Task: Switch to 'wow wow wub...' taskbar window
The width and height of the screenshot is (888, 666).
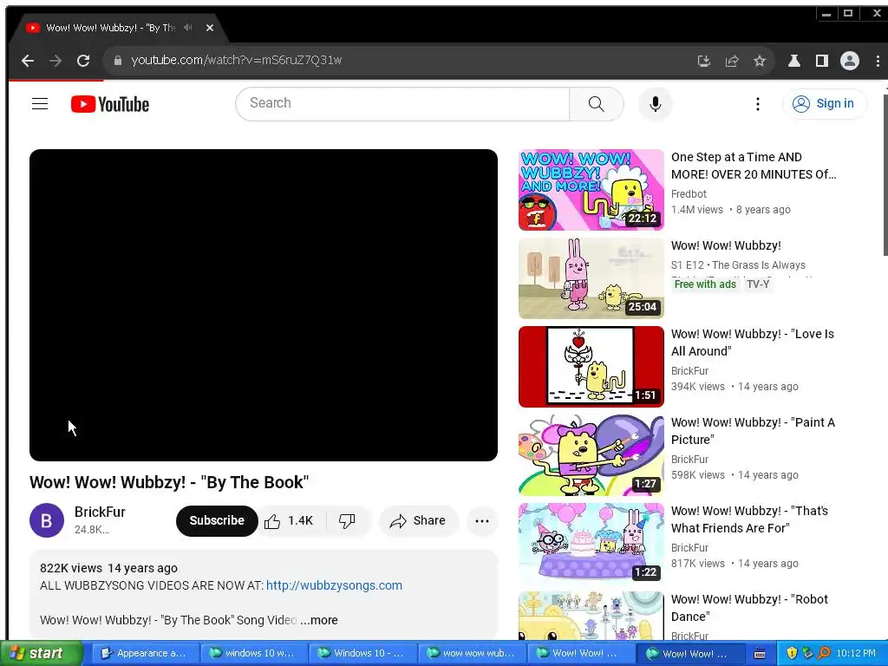Action: (x=473, y=654)
